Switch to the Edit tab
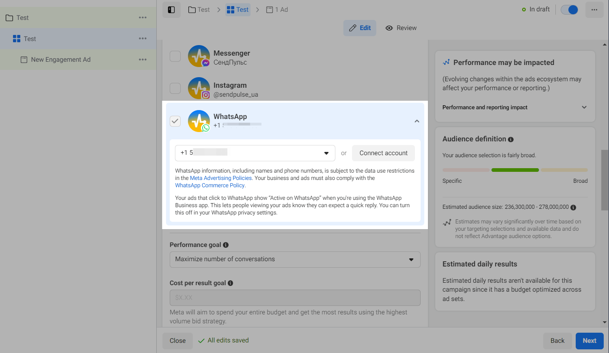This screenshot has width=609, height=353. (x=360, y=28)
